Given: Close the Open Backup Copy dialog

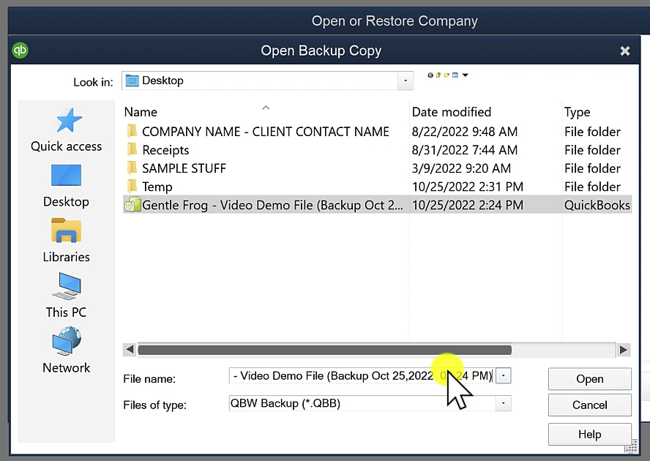Looking at the screenshot, I should (624, 50).
